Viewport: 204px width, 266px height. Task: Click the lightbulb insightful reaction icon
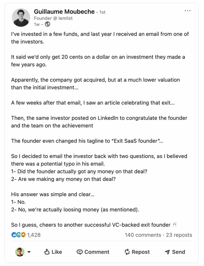coord(23,235)
